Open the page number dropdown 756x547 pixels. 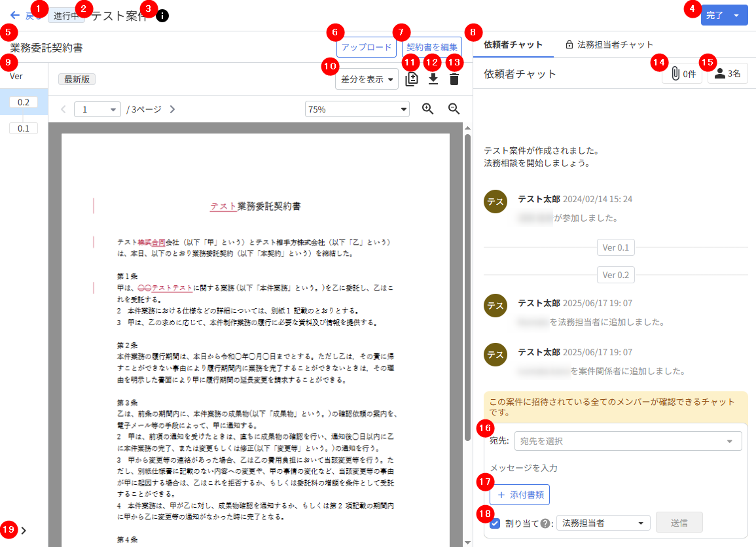(97, 109)
